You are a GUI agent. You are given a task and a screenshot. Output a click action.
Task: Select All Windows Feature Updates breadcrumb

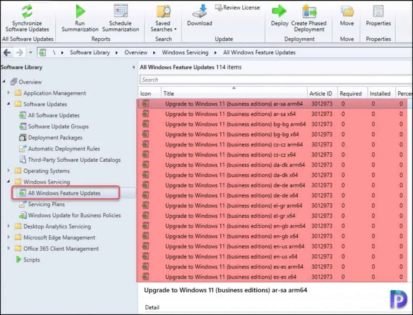pos(259,53)
